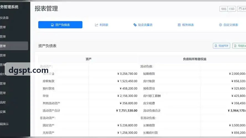Click the 打印 button
The image size is (246, 138).
pyautogui.click(x=232, y=9)
